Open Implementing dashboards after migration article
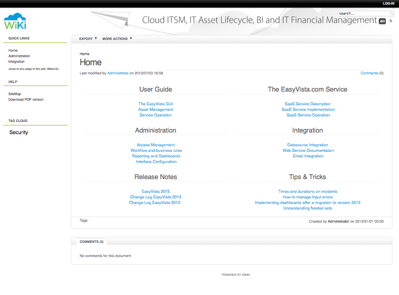The image size is (399, 295). [307, 202]
